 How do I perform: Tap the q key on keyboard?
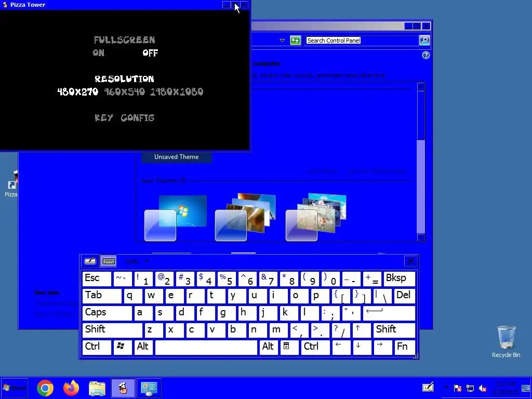tap(133, 296)
